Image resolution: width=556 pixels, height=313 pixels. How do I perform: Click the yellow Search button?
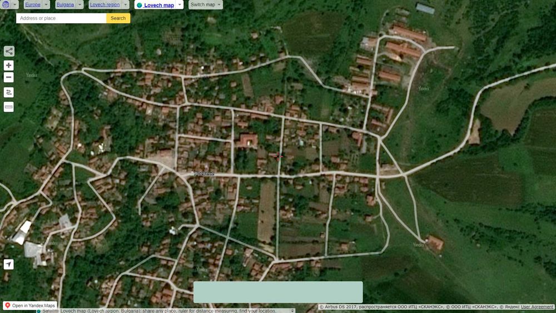pyautogui.click(x=118, y=18)
